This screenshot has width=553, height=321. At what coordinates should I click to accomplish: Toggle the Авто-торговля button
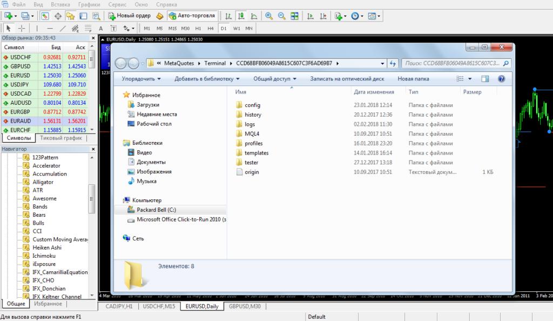(x=192, y=16)
